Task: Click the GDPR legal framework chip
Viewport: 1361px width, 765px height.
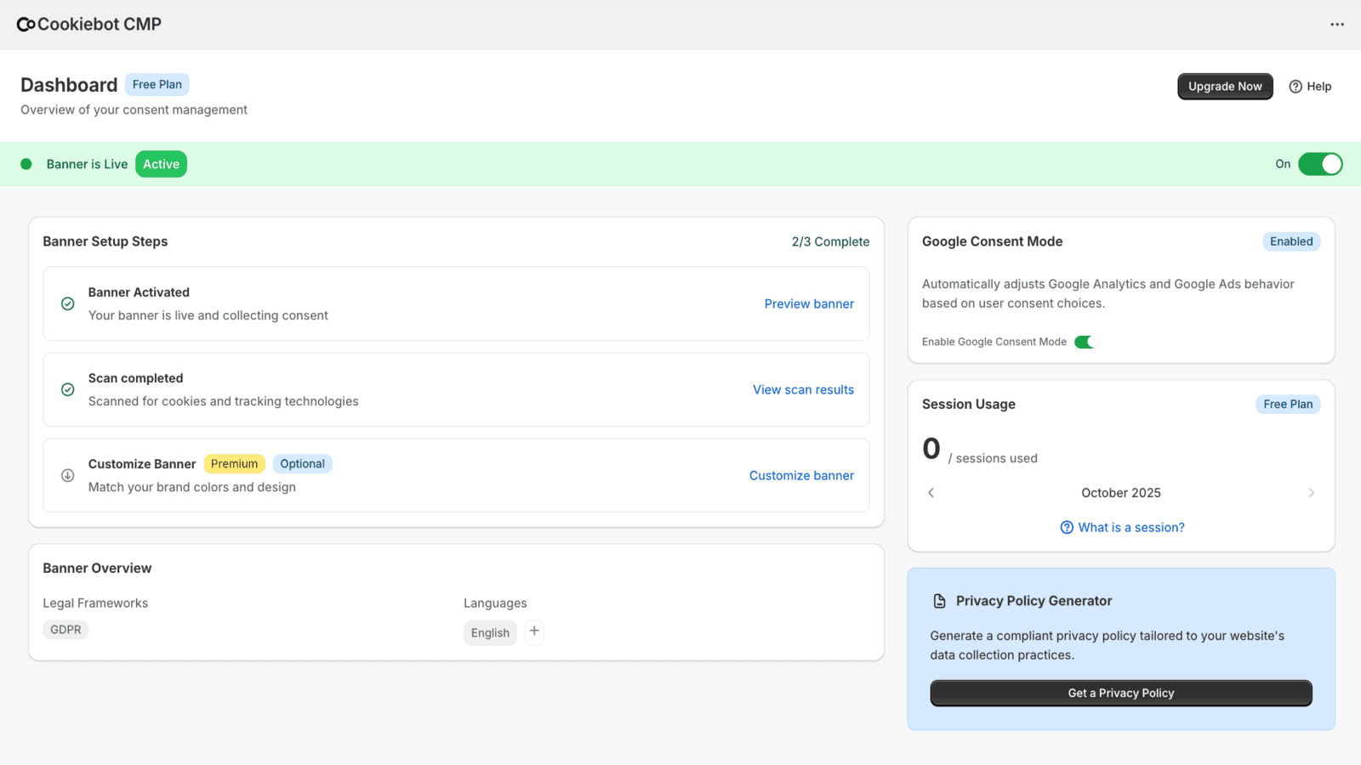Action: pyautogui.click(x=65, y=629)
